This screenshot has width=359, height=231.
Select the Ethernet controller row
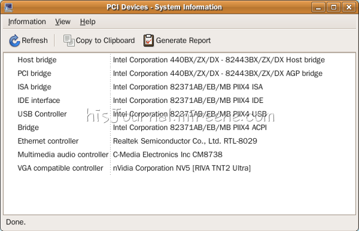click(180, 141)
